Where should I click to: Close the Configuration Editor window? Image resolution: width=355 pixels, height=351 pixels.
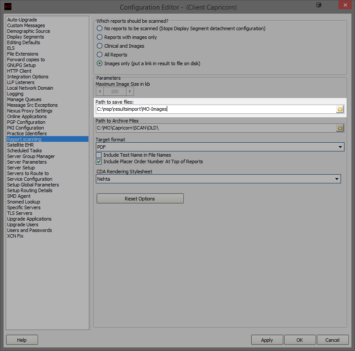(345, 5)
